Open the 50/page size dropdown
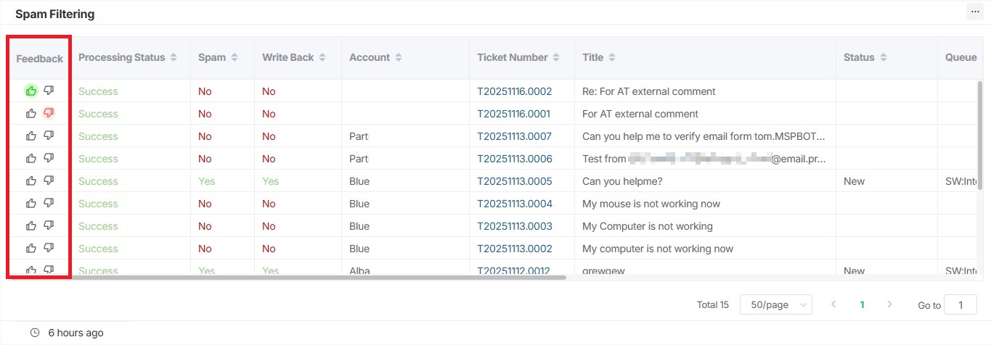Screen dimensions: 991x345 coord(775,305)
